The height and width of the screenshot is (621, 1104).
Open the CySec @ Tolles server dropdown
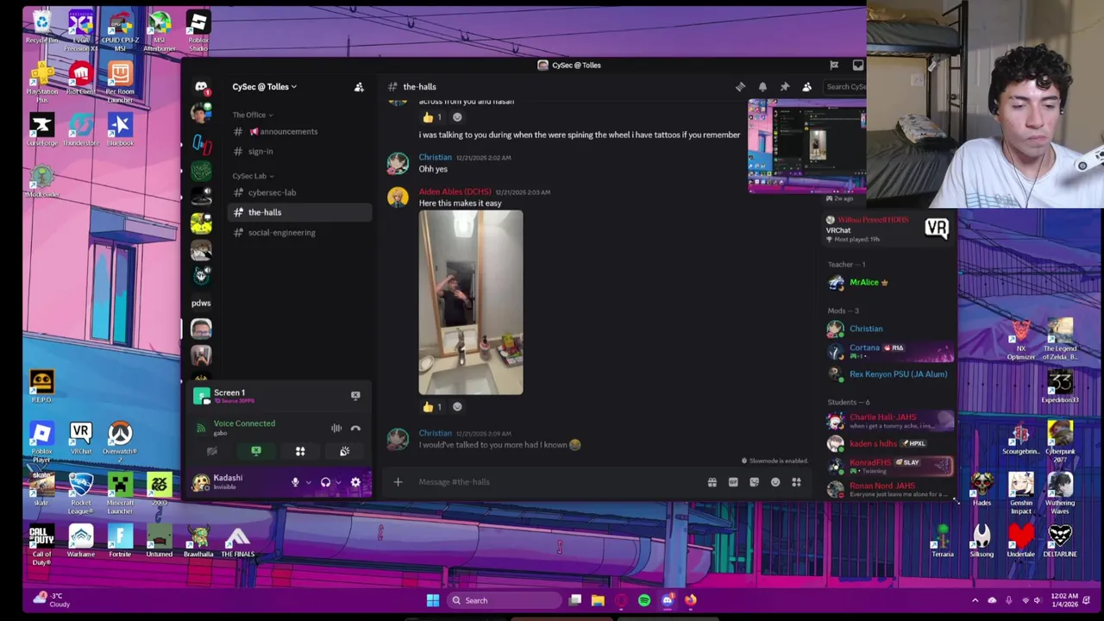pyautogui.click(x=264, y=87)
